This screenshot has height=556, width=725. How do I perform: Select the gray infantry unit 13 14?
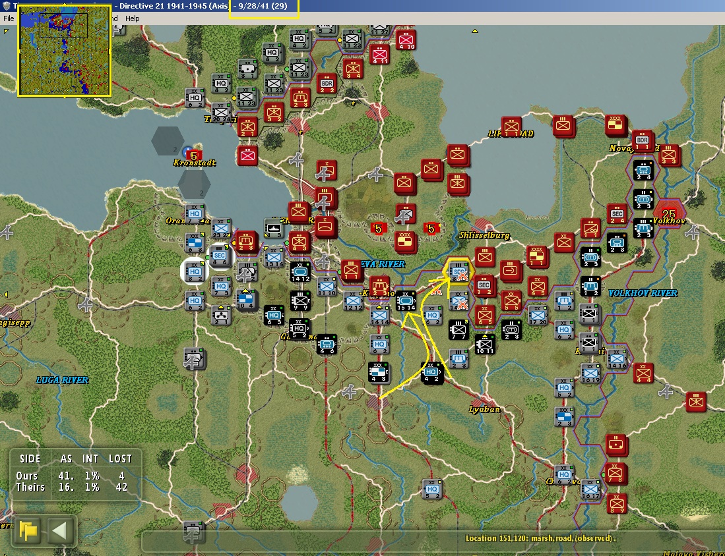pos(274,257)
